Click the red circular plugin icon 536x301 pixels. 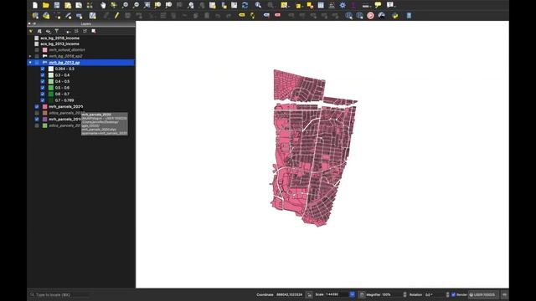point(370,16)
